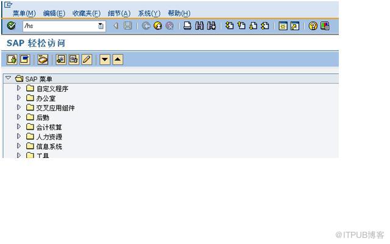390x244 pixels.
Task: Open the command field history dropdown
Action: (101, 26)
